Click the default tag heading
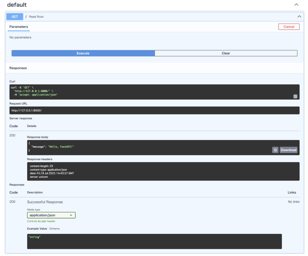The image size is (308, 256). [17, 5]
